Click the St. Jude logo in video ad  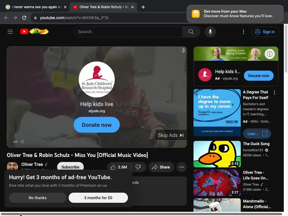(x=97, y=79)
